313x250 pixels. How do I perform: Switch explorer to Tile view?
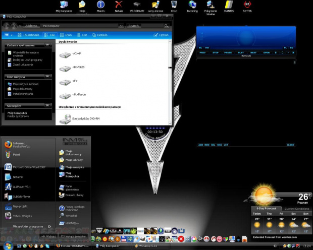tap(49, 35)
